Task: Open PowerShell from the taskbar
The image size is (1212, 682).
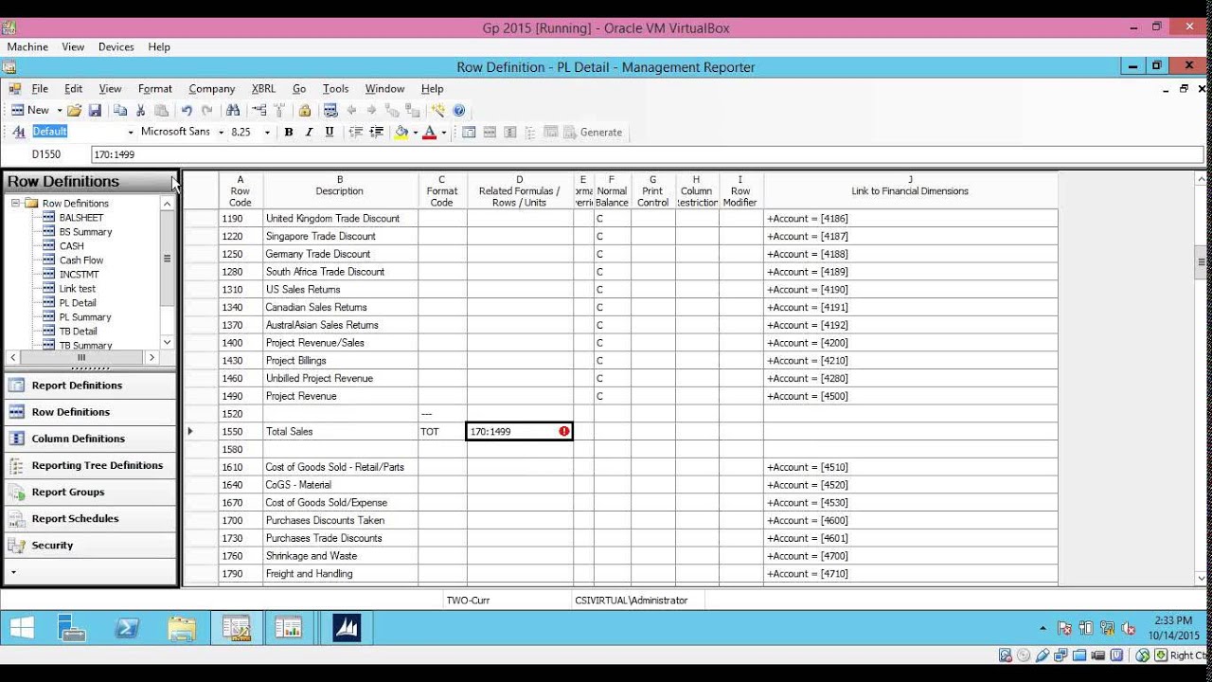Action: 127,628
